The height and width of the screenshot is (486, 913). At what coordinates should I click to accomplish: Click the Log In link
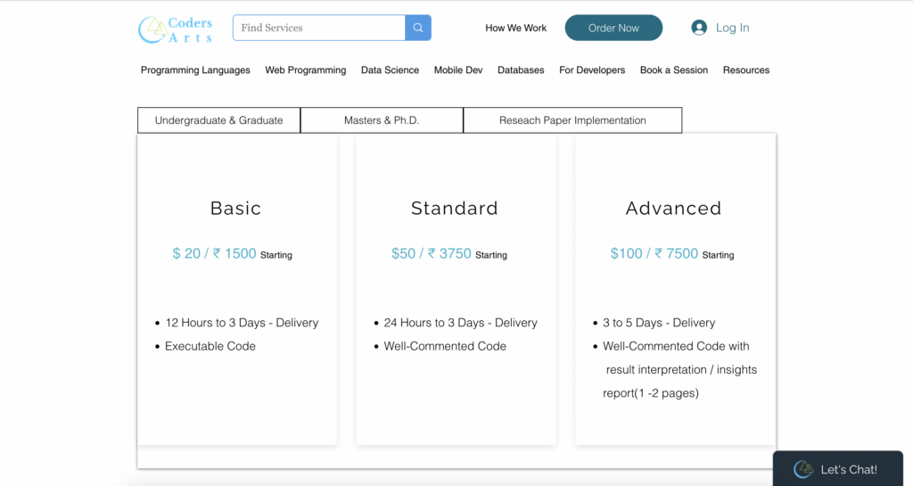click(732, 28)
